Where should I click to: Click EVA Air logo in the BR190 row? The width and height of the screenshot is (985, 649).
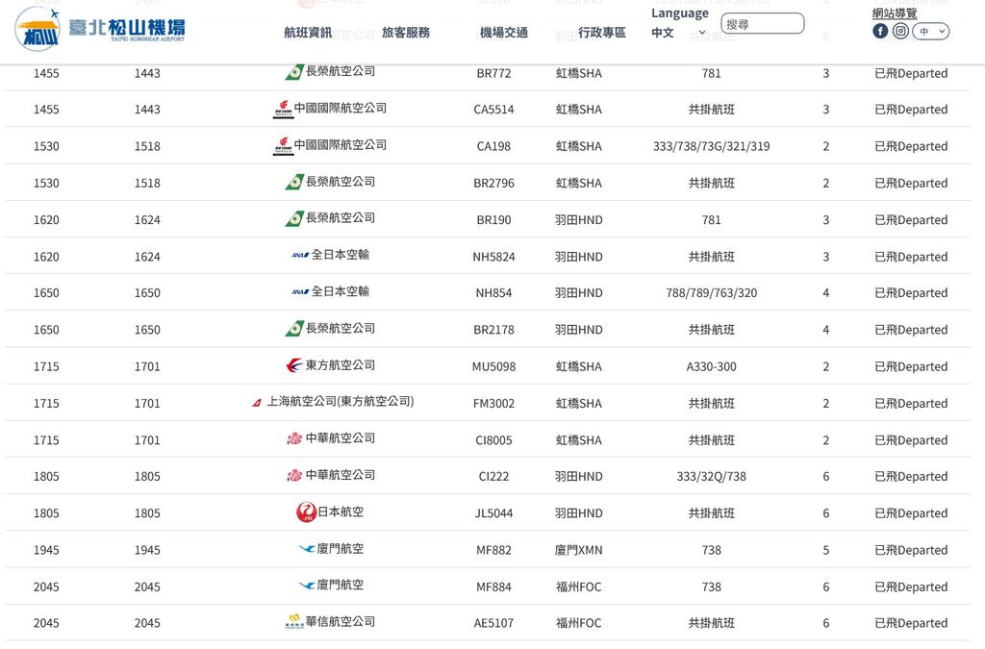(294, 219)
